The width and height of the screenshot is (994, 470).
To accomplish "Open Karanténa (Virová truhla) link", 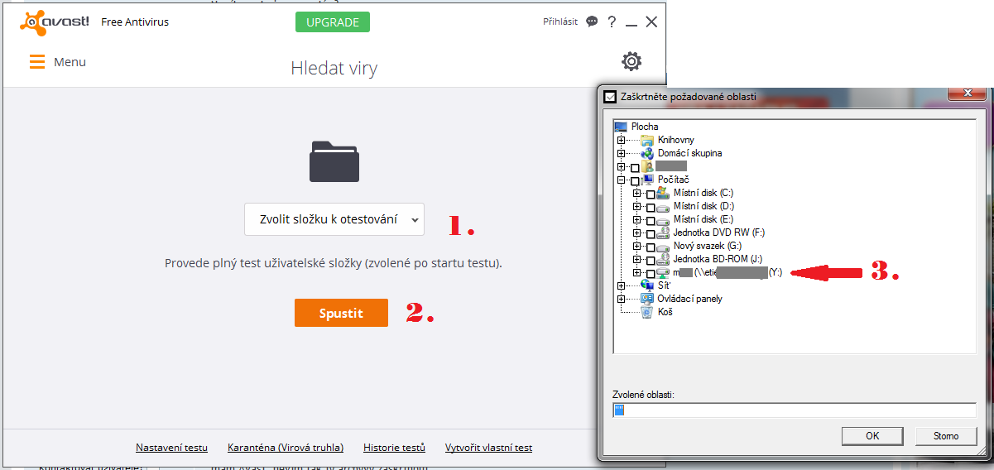I will tap(286, 448).
